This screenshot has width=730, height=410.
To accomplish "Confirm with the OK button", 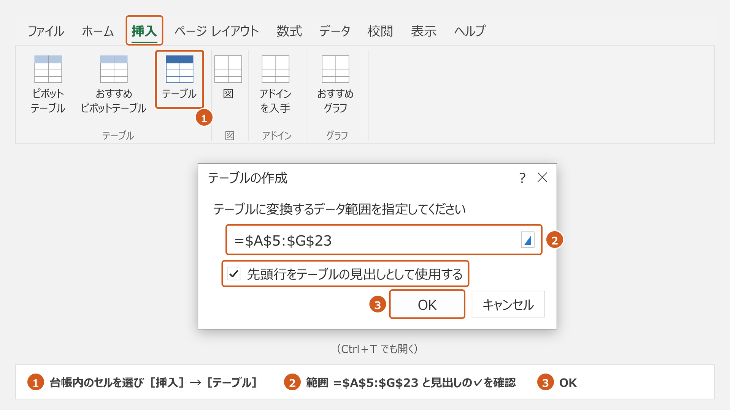I will pos(427,304).
